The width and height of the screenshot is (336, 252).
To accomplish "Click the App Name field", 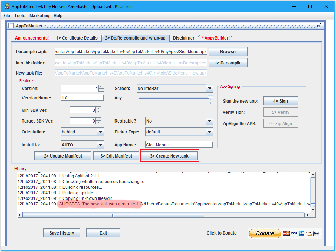I will [x=179, y=145].
